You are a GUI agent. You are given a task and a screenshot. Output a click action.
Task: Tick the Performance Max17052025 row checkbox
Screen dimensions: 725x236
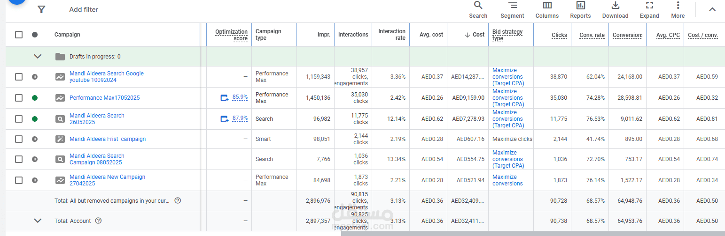click(19, 98)
